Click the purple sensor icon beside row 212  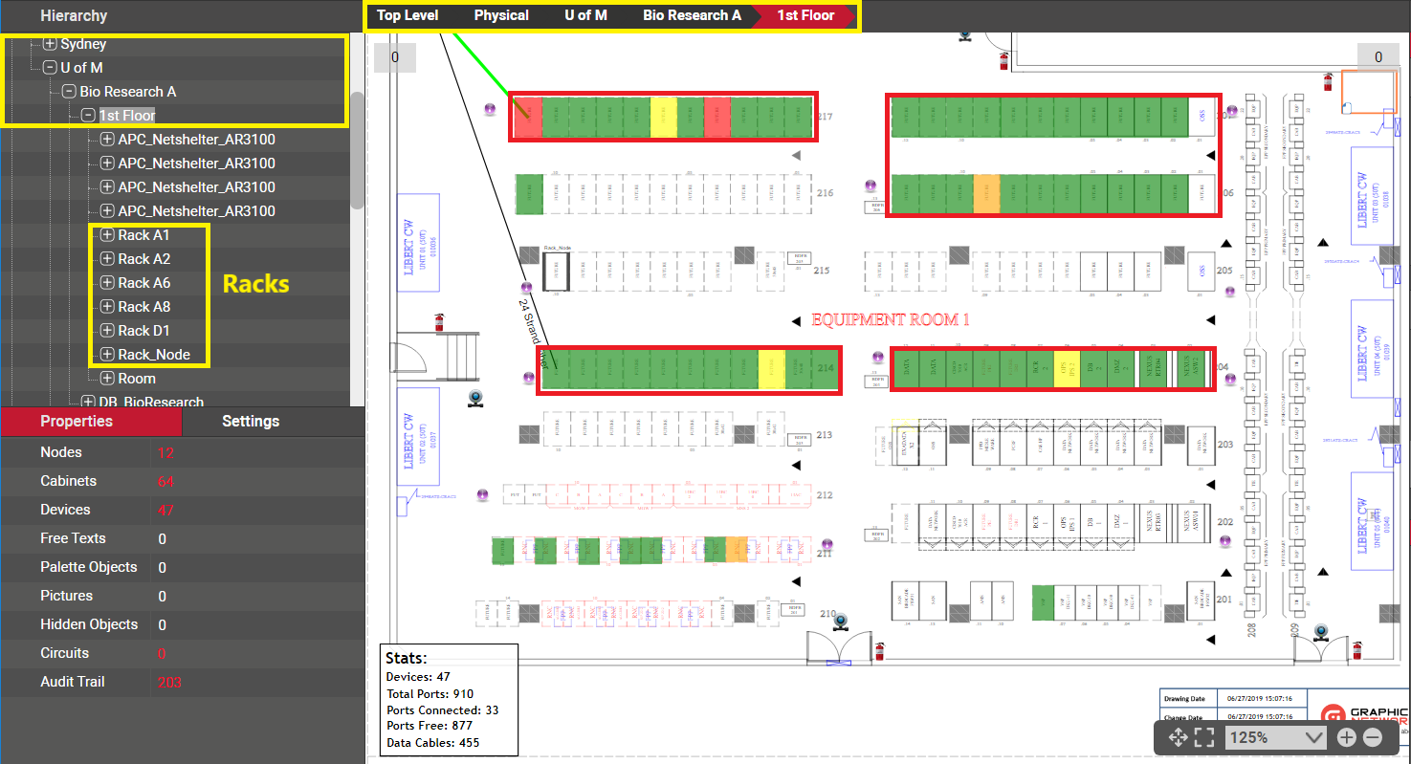click(483, 494)
